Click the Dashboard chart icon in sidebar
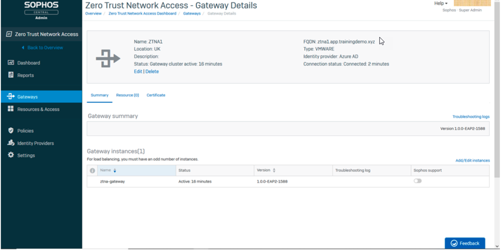The height and width of the screenshot is (250, 502). pyautogui.click(x=11, y=63)
